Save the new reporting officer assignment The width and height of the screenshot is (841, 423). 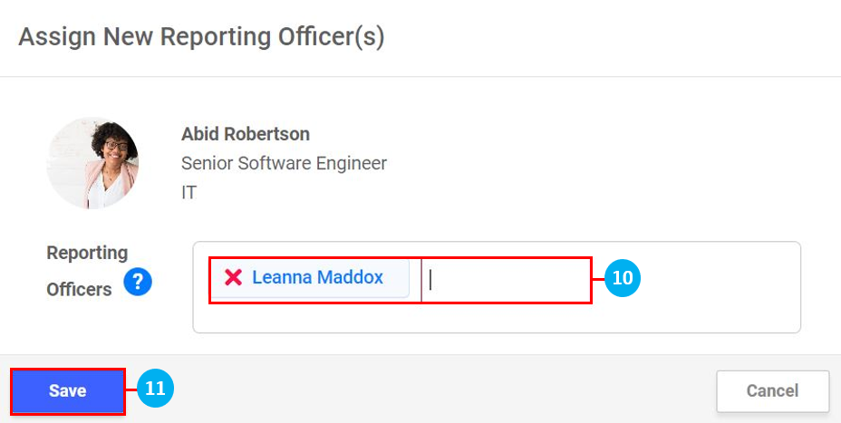68,391
